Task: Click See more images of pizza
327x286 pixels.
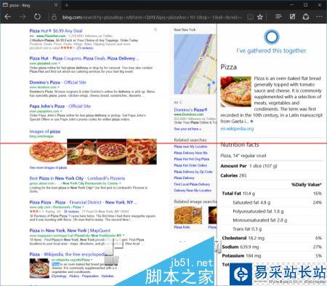Action: pyautogui.click(x=48, y=167)
